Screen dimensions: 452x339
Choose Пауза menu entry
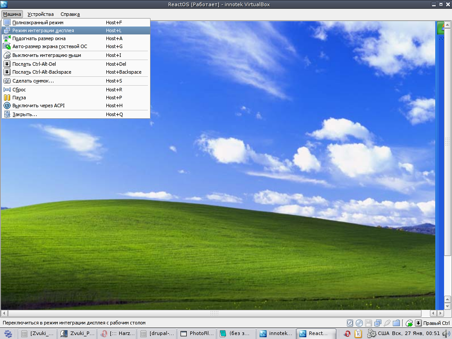[x=76, y=98]
